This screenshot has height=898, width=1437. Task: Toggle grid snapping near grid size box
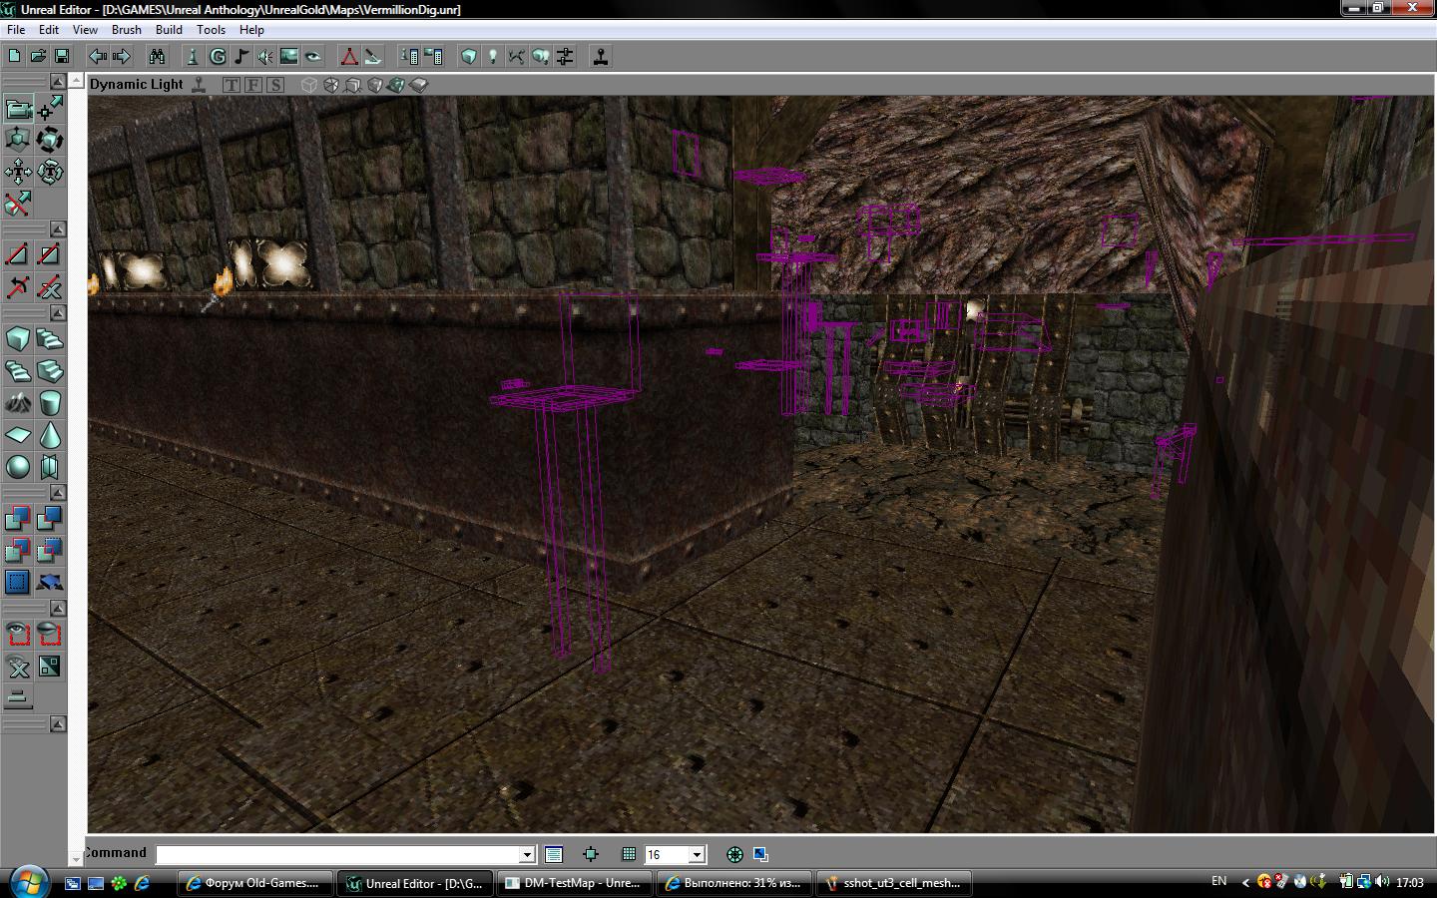coord(629,854)
